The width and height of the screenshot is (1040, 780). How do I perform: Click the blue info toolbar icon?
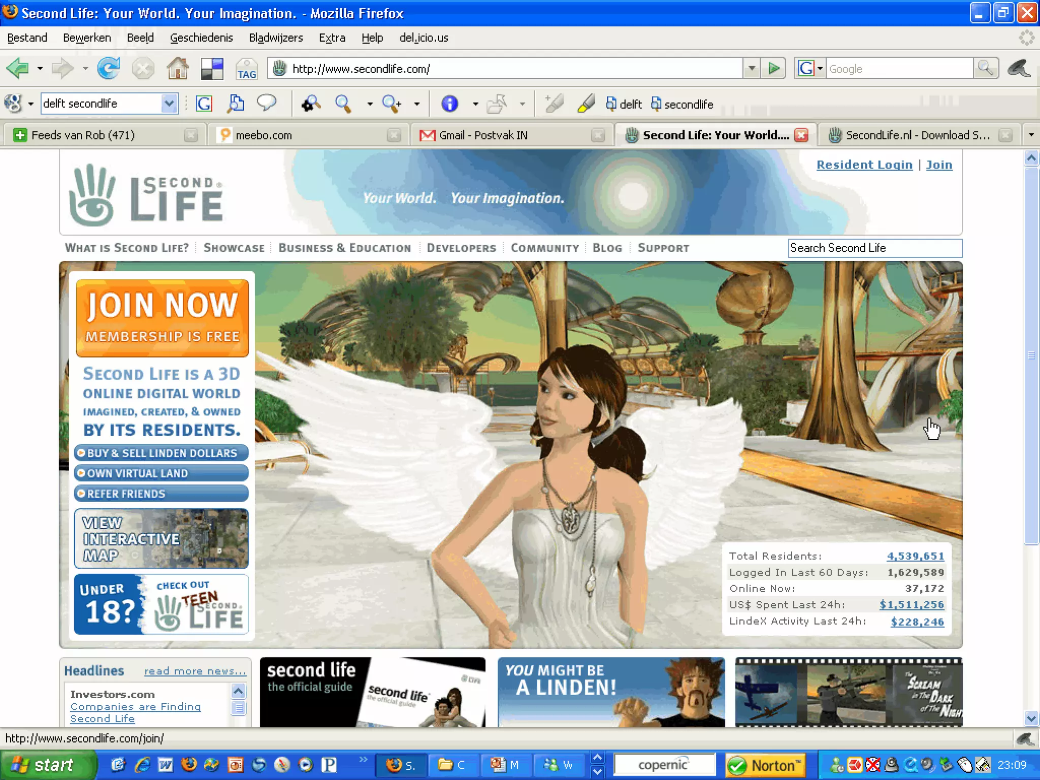coord(449,104)
